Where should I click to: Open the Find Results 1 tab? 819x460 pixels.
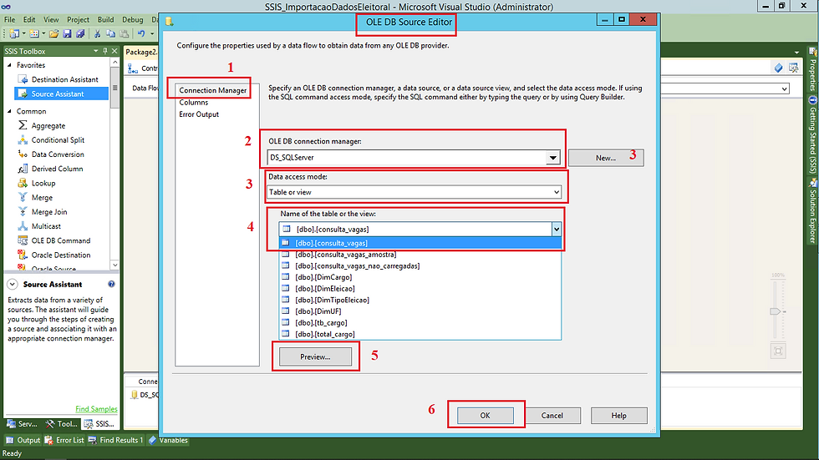click(x=115, y=440)
